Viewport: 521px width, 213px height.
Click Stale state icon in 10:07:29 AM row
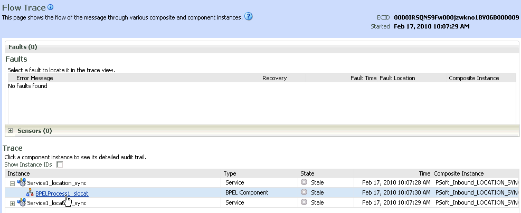coord(304,202)
